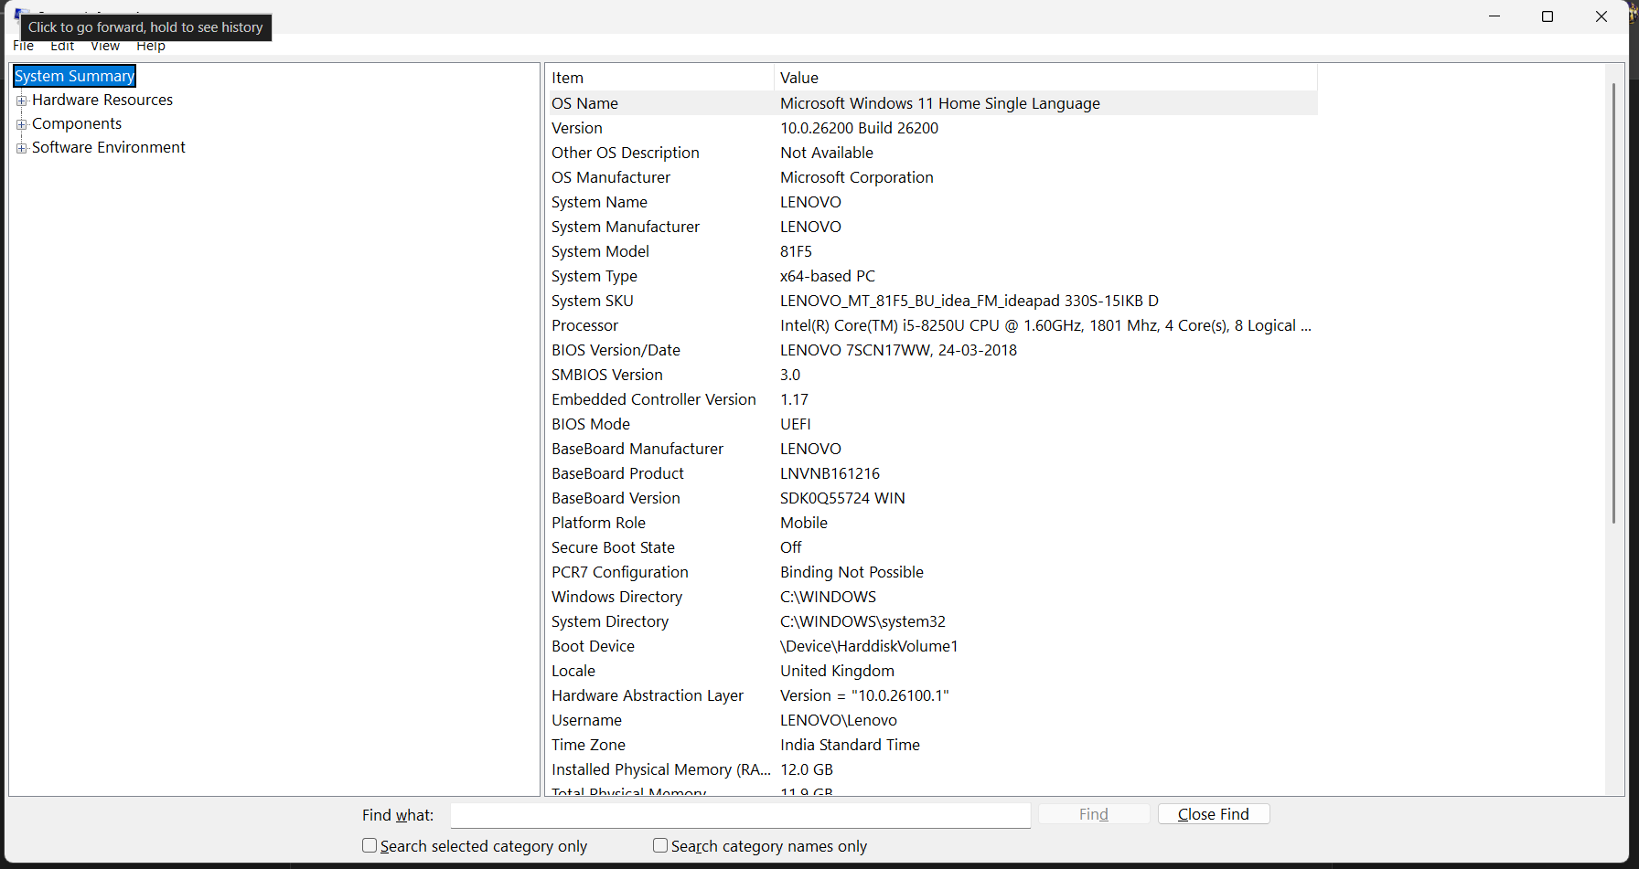Close the System Information window
Viewport: 1639px width, 869px height.
coord(1602,16)
